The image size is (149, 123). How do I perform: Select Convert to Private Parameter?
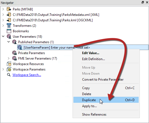click(x=106, y=80)
